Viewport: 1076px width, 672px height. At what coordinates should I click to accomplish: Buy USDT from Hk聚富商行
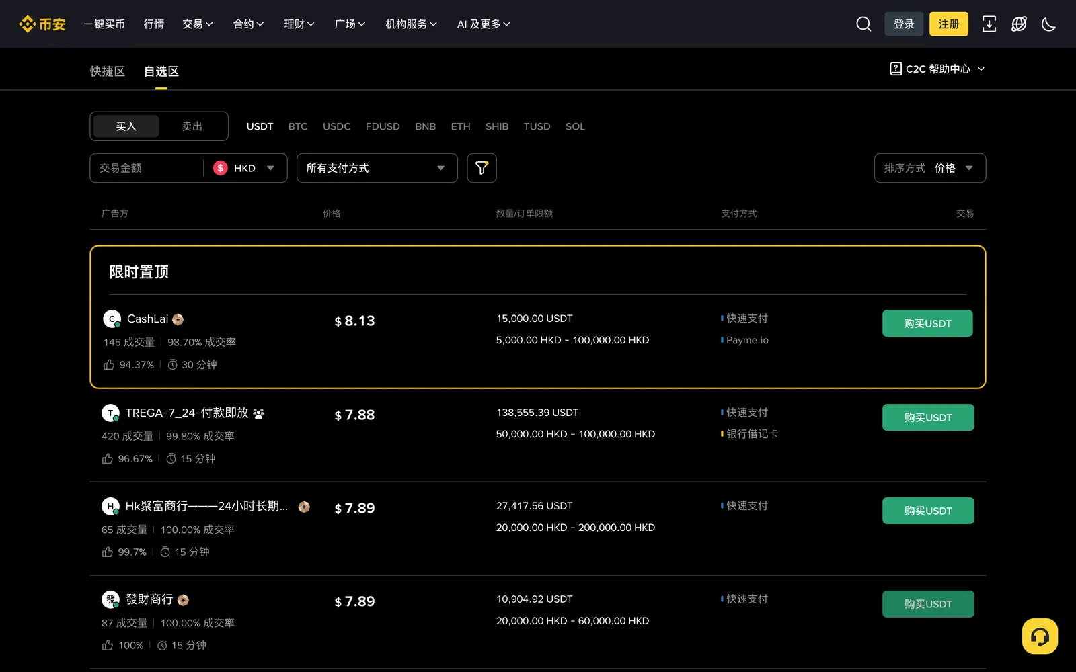coord(928,511)
